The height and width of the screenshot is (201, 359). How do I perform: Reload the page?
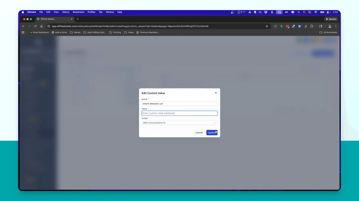[x=35, y=26]
